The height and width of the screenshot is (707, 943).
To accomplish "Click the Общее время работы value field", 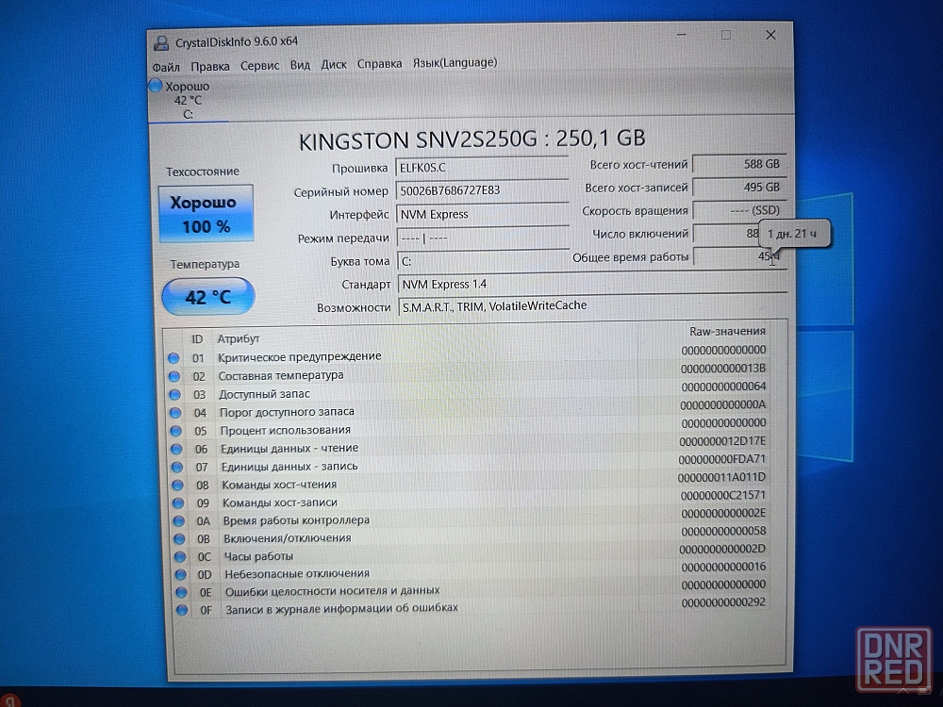I will (739, 256).
